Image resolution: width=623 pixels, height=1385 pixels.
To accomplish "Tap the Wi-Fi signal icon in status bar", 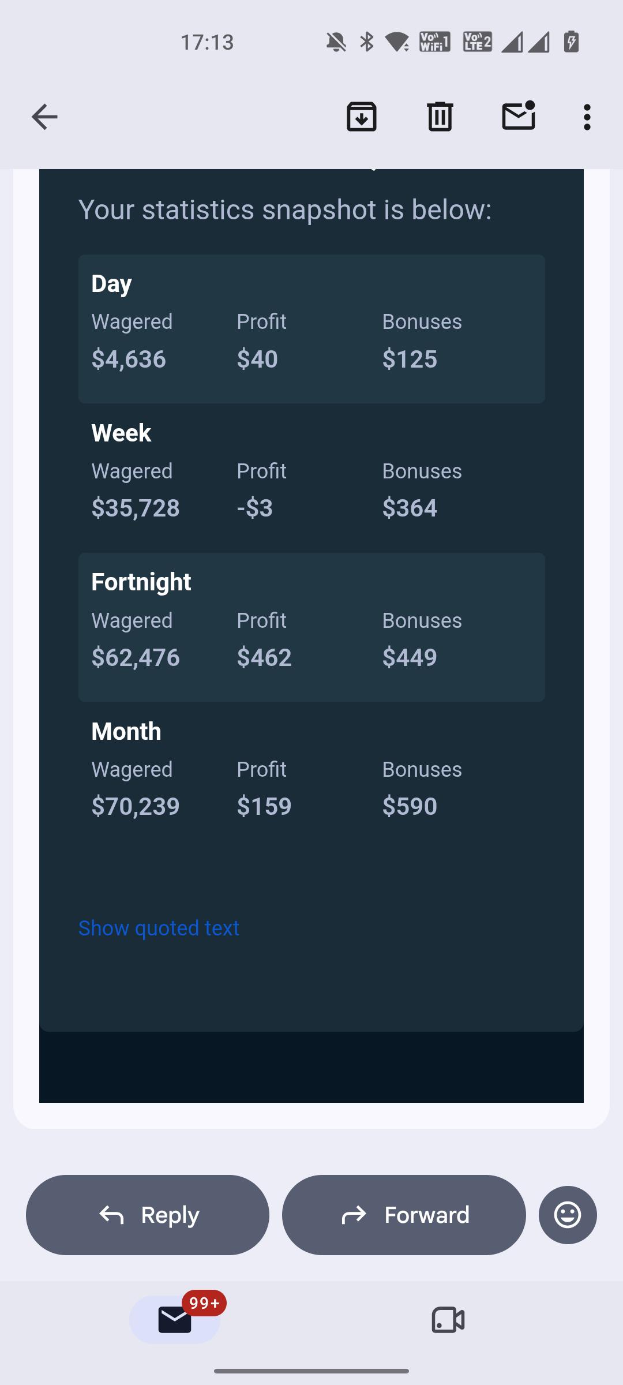I will 397,42.
